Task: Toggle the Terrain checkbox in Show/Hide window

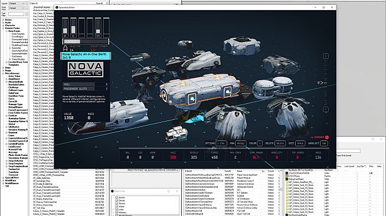Action: (x=117, y=204)
